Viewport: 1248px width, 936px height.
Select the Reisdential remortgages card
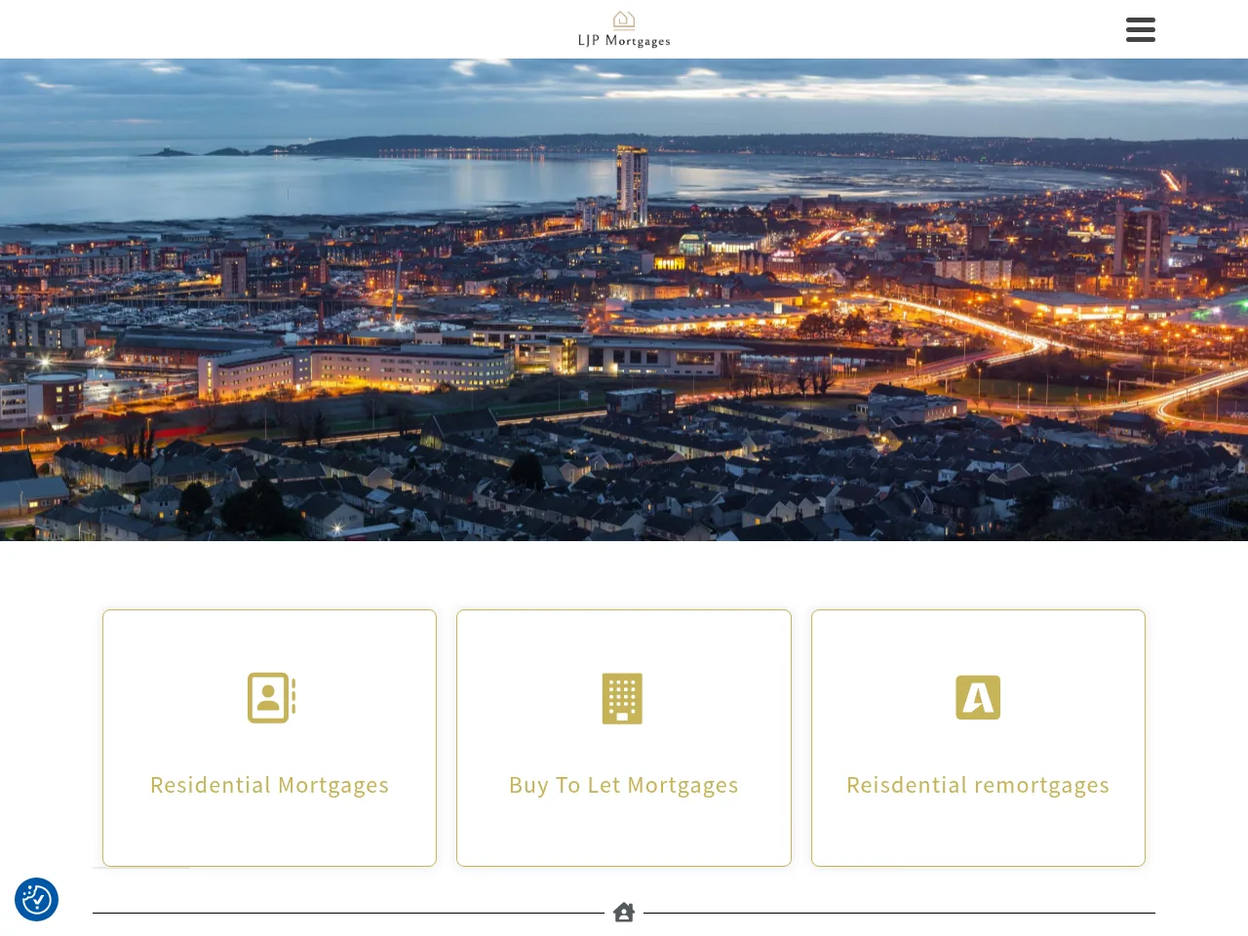(978, 737)
